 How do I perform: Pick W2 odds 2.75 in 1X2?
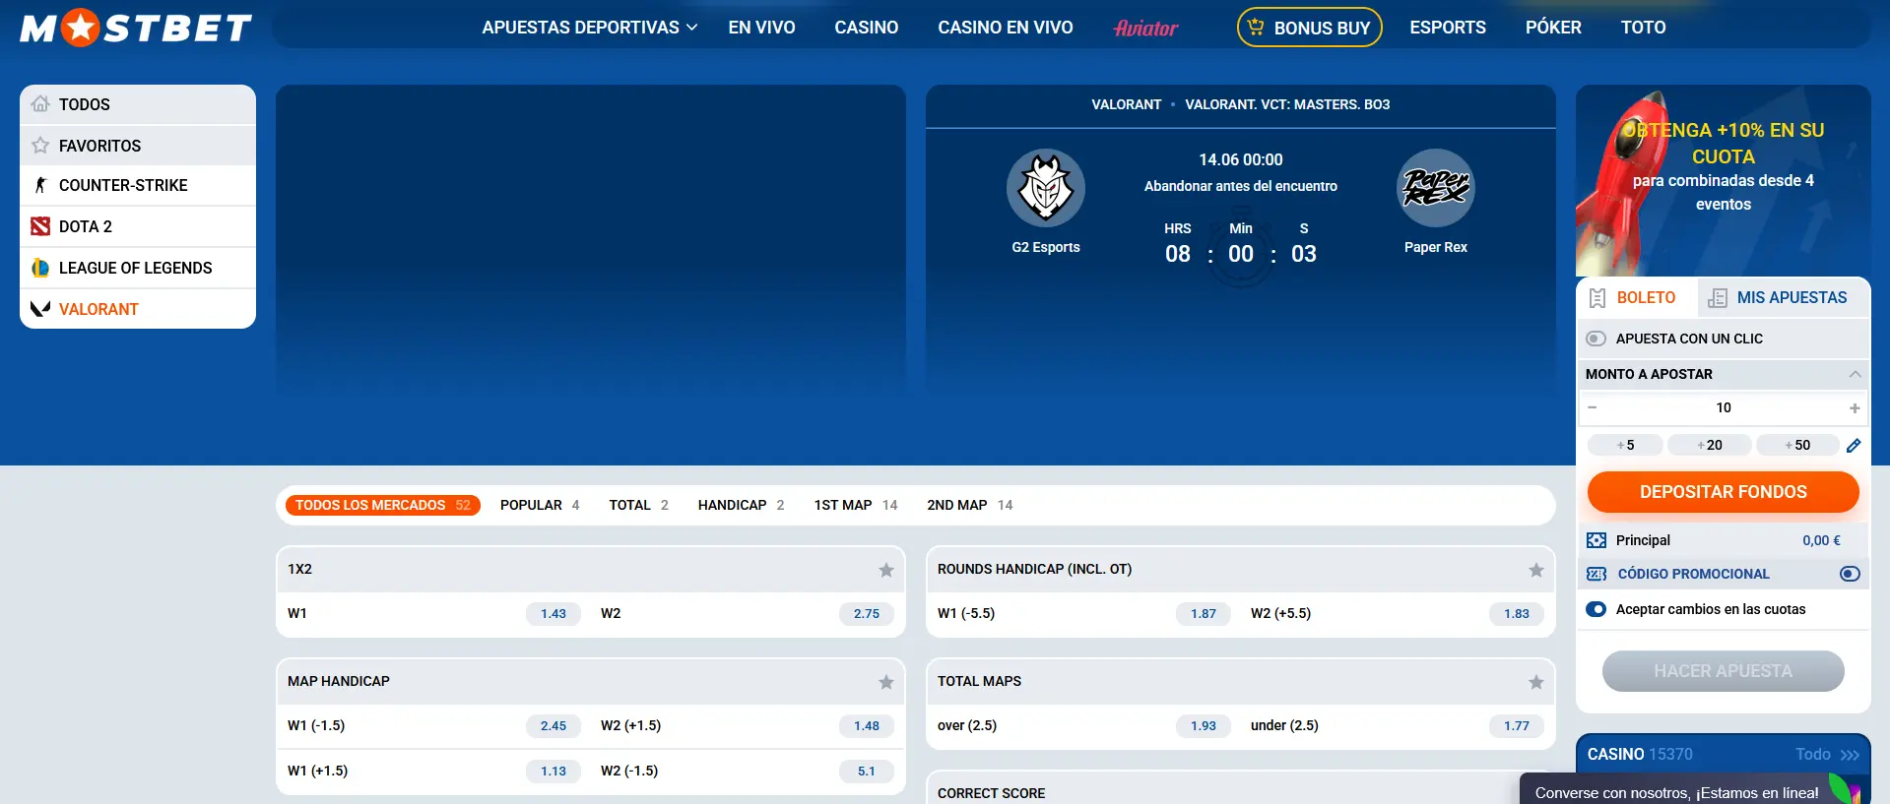(x=867, y=613)
